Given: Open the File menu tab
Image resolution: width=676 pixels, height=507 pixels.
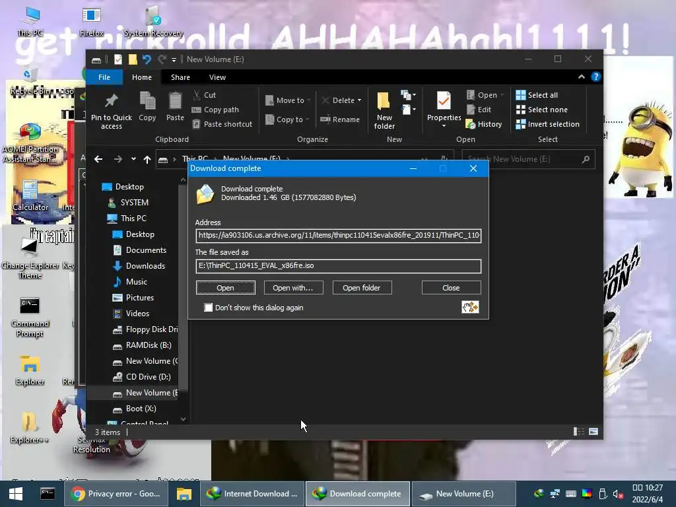Looking at the screenshot, I should tap(104, 77).
